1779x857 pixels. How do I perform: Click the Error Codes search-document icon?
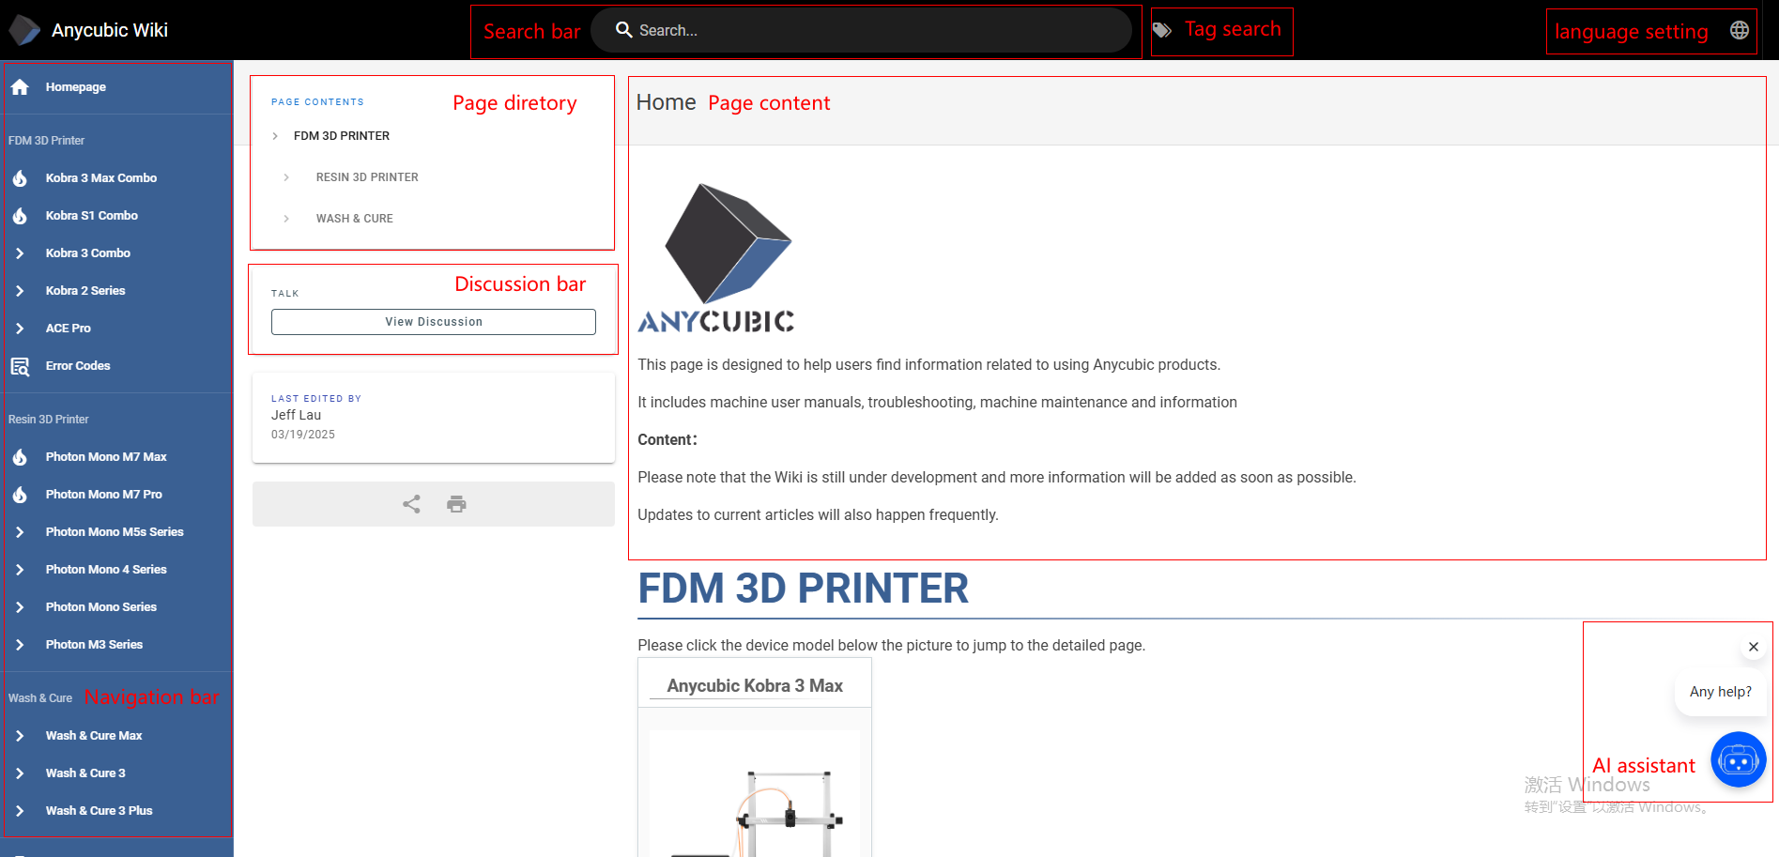click(x=20, y=366)
